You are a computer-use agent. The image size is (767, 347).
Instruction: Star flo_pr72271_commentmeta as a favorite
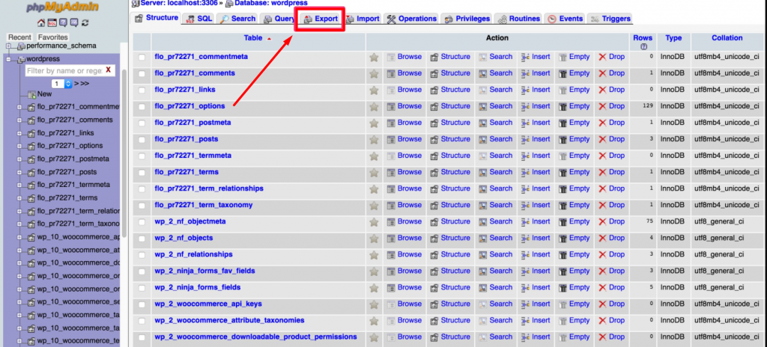pyautogui.click(x=375, y=57)
